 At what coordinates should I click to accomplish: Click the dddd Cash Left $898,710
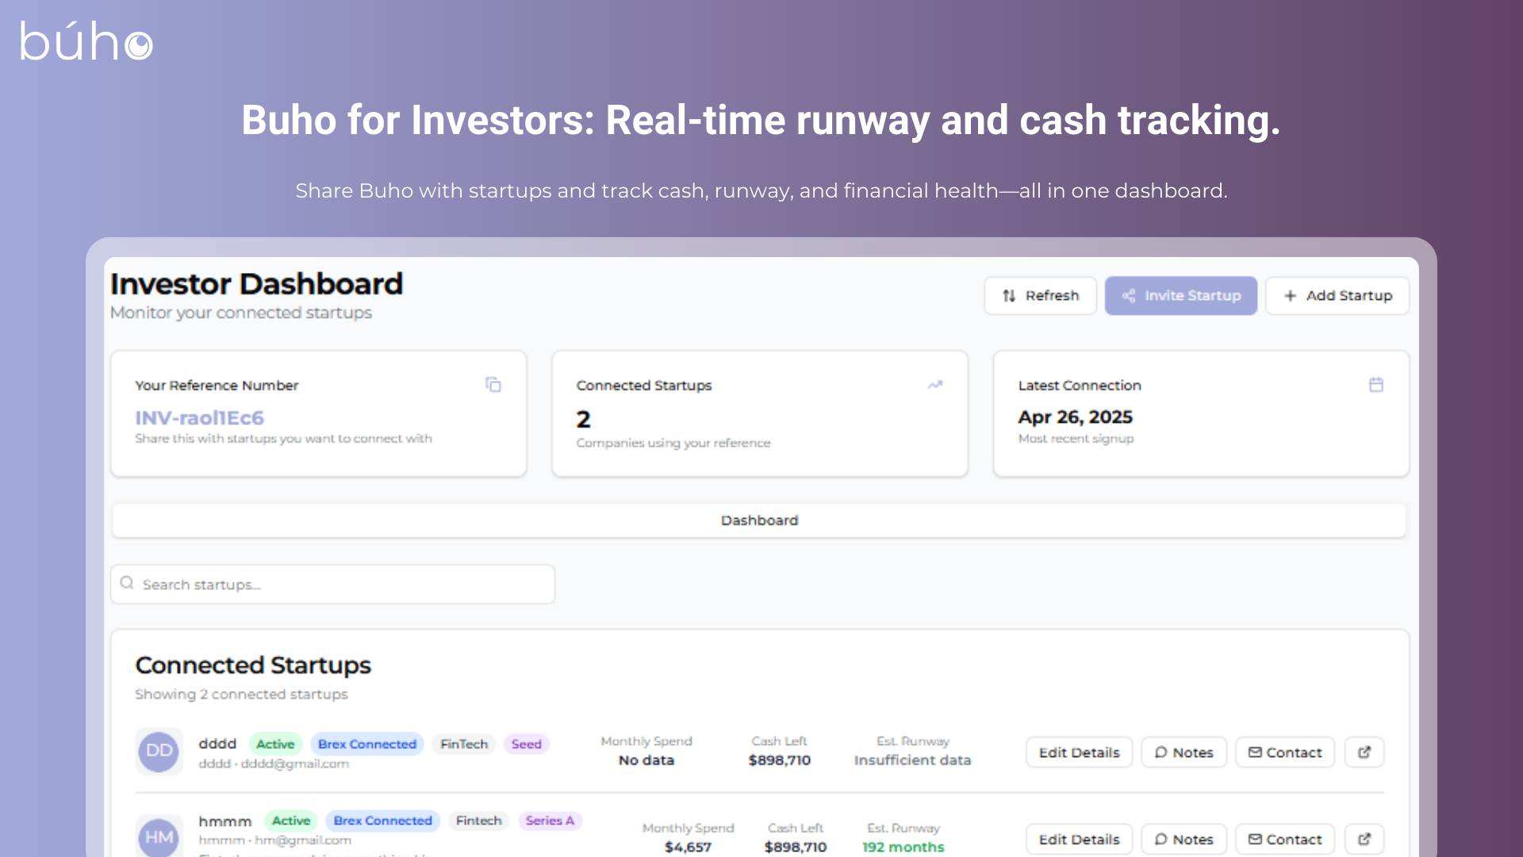[779, 760]
